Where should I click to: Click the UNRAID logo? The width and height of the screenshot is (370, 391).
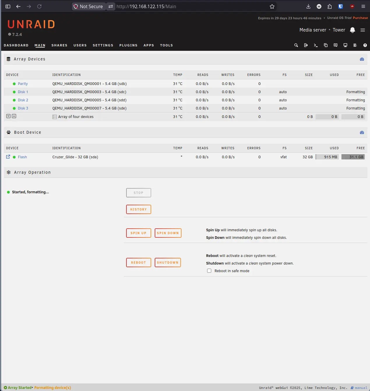pyautogui.click(x=31, y=24)
